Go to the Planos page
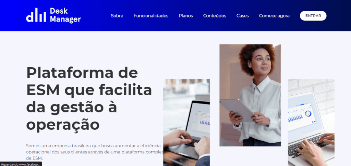This screenshot has height=166, width=351. pos(186,16)
